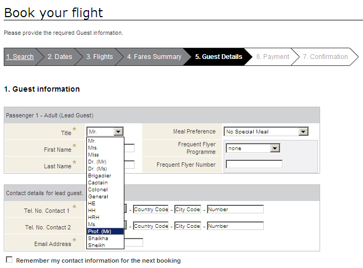Open the Title dropdown arrow
The width and height of the screenshot is (363, 268).
118,131
